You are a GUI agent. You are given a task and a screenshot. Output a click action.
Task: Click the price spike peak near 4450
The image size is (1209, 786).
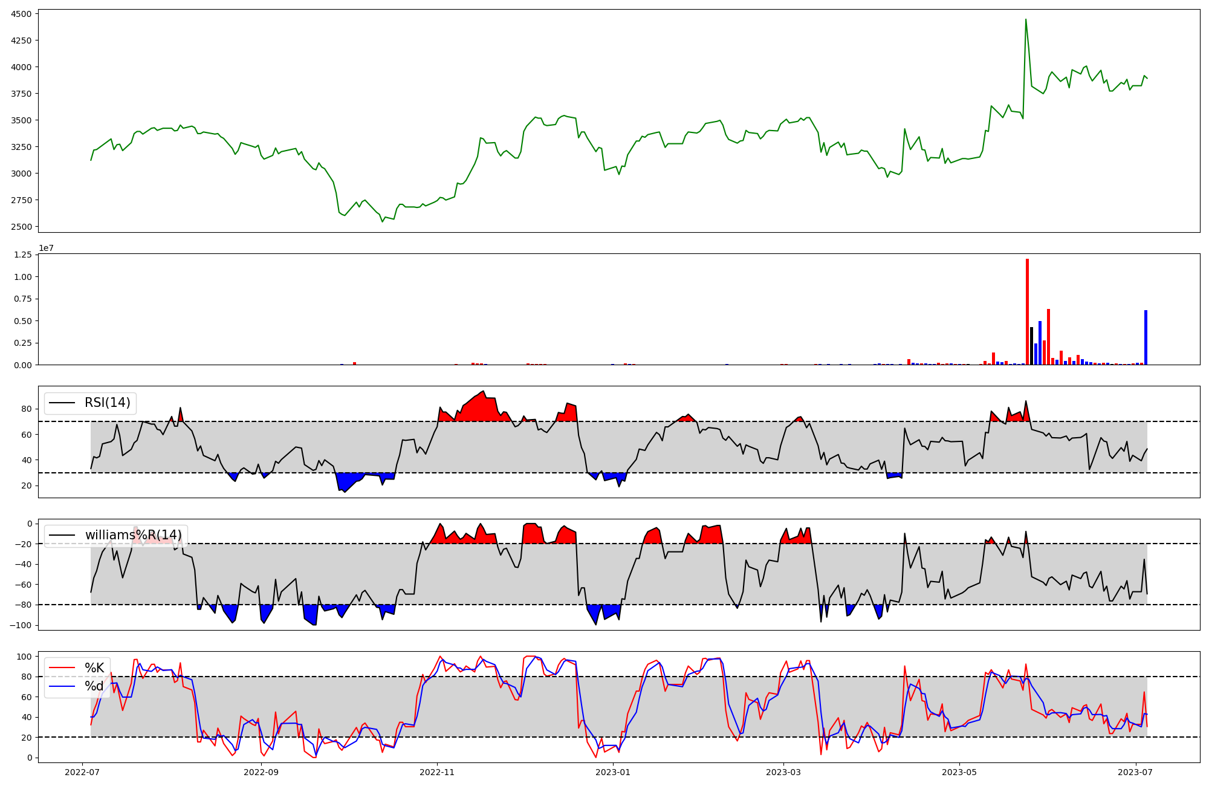pyautogui.click(x=1026, y=20)
